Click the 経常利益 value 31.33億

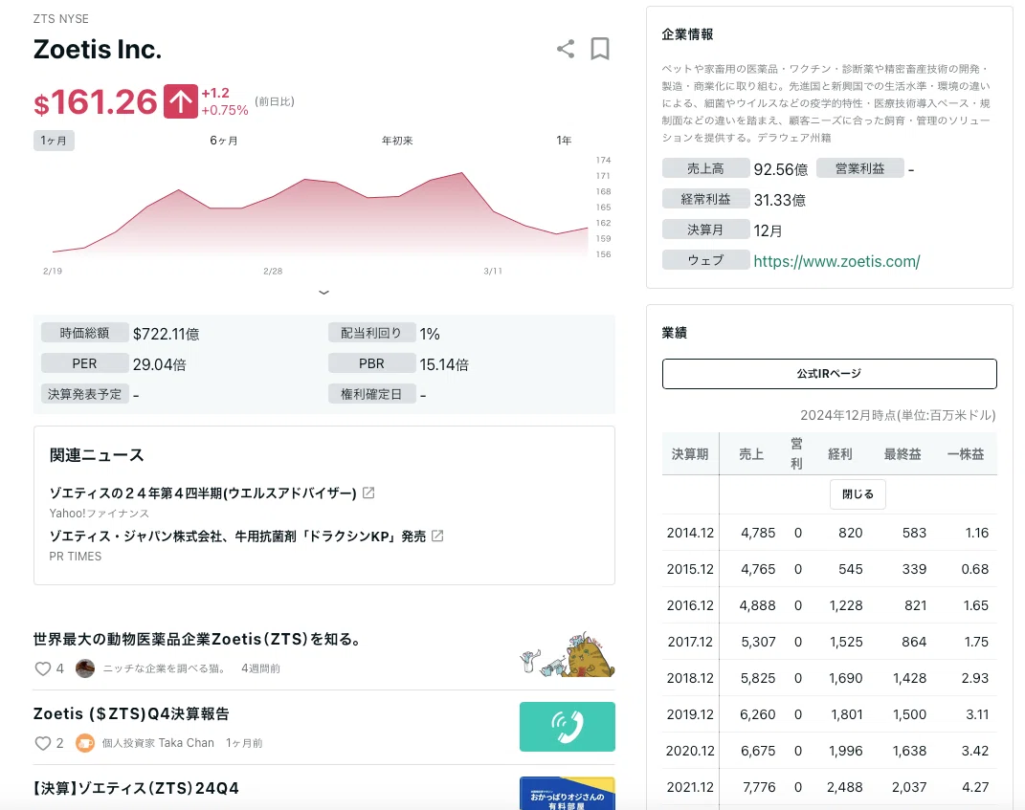point(779,201)
